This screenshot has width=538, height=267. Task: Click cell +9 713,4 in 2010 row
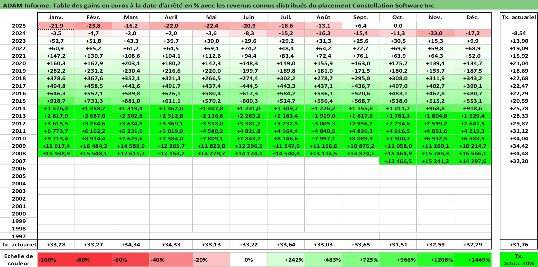click(x=56, y=139)
